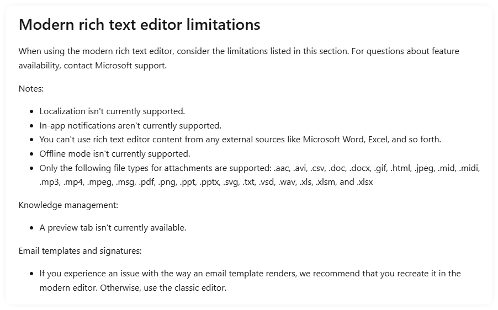Click the '.xlsx' file extension text

(x=364, y=182)
